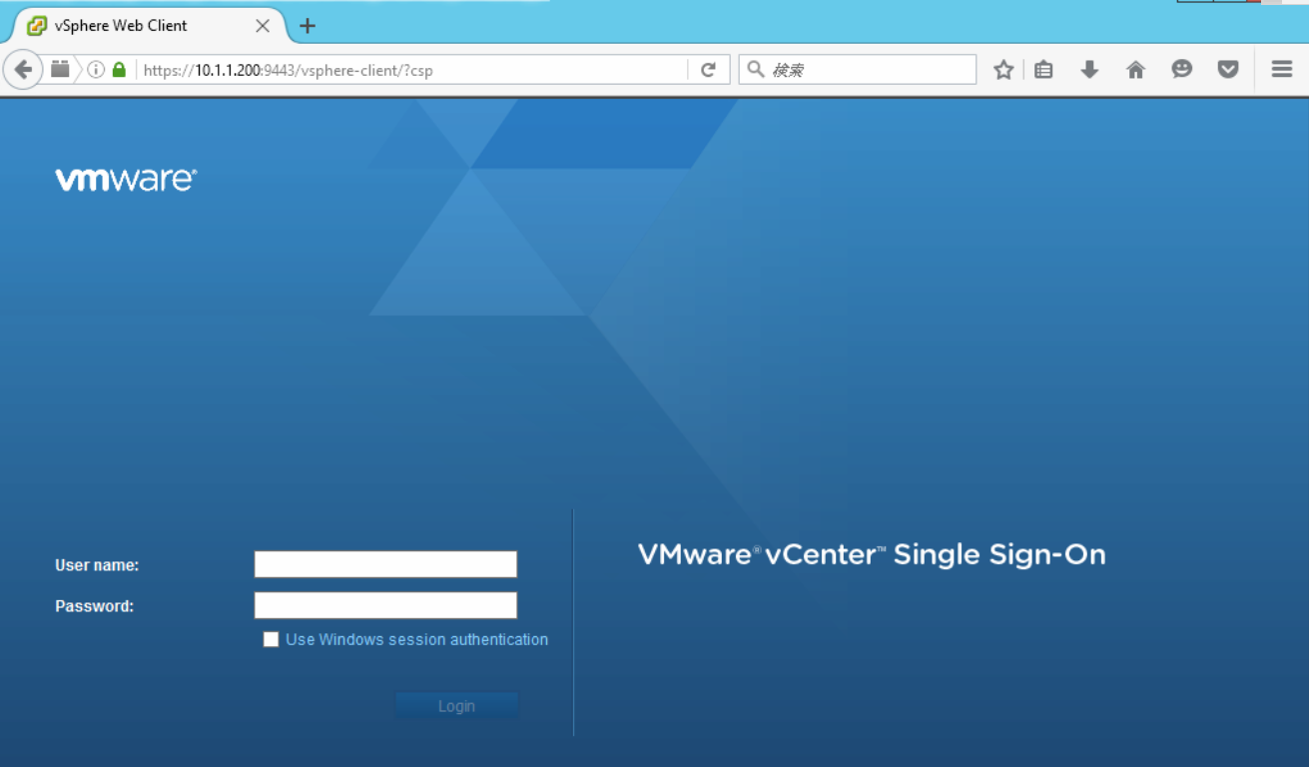Image resolution: width=1309 pixels, height=767 pixels.
Task: Click the magnifier icon in search box
Action: coord(756,69)
